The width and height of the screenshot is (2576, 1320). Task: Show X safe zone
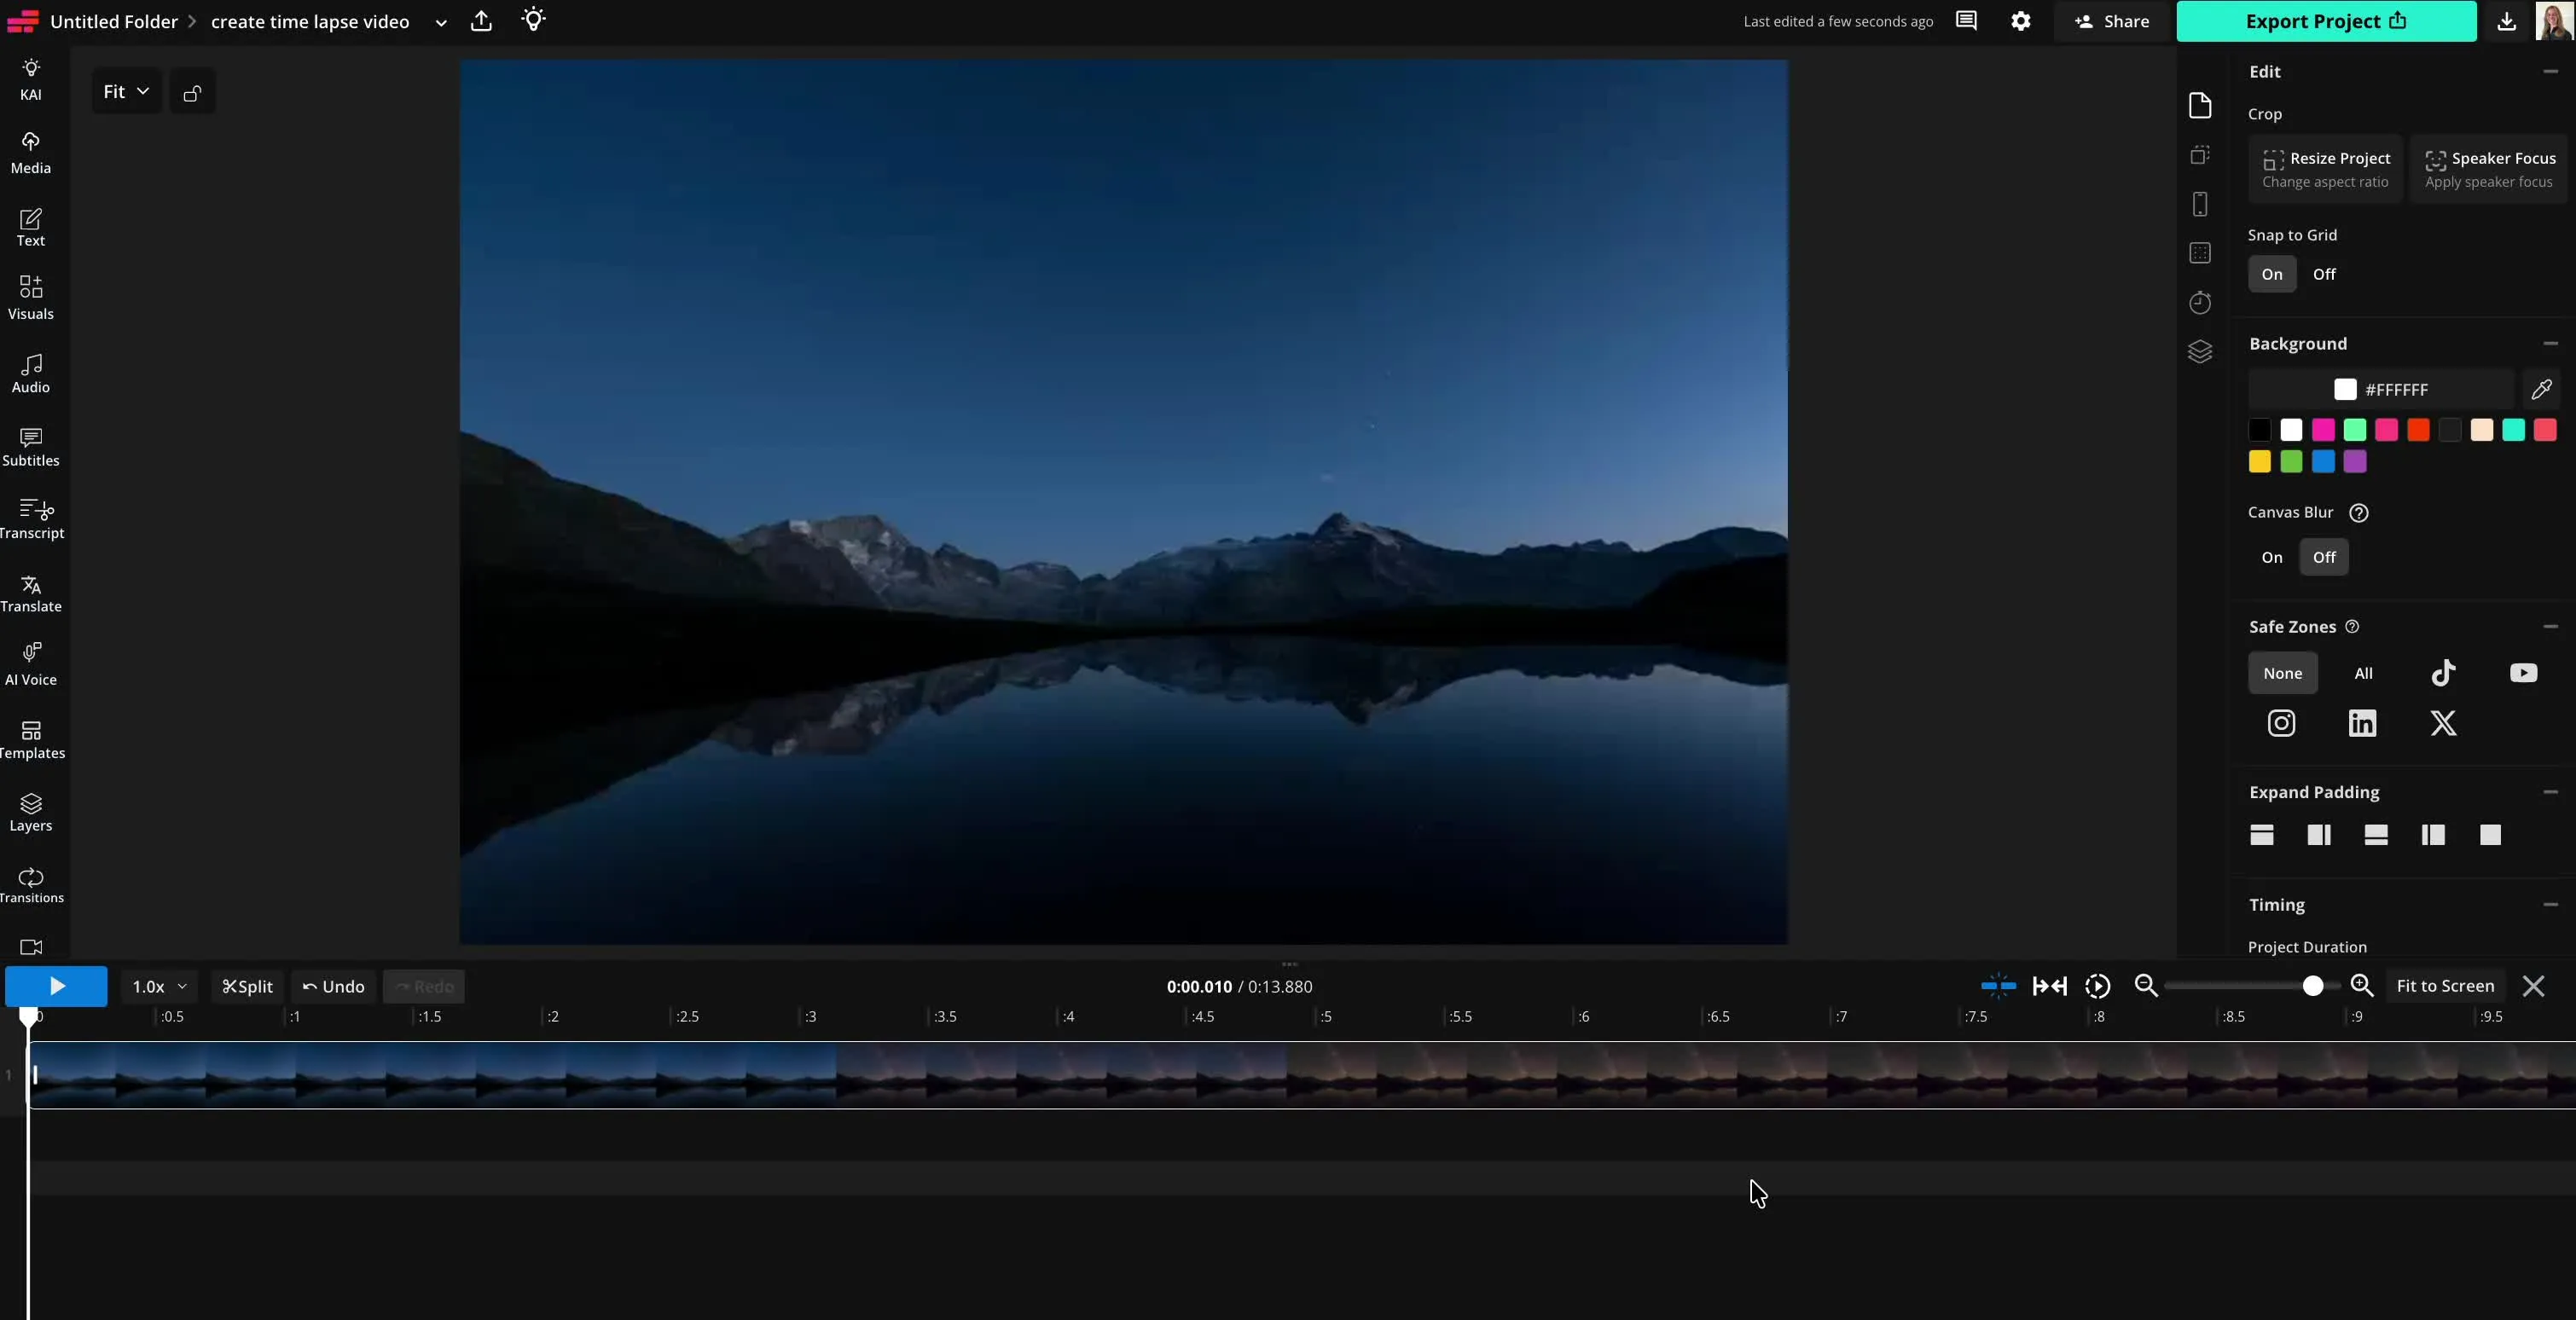2443,723
